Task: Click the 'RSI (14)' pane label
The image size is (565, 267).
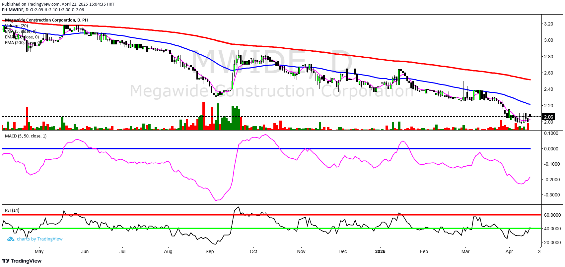Action: tap(12, 210)
